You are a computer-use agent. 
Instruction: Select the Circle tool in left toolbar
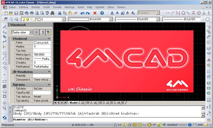point(5,53)
